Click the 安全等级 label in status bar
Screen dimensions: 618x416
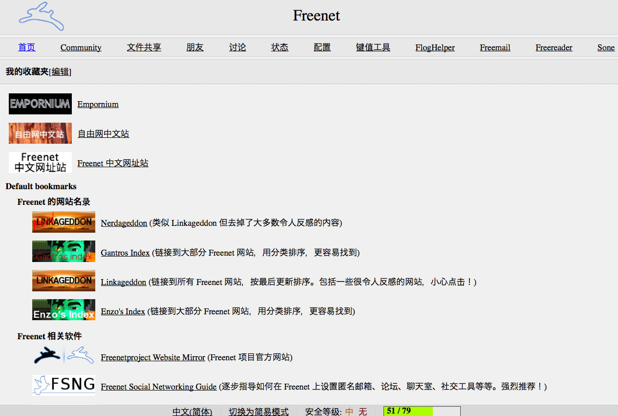coord(324,412)
